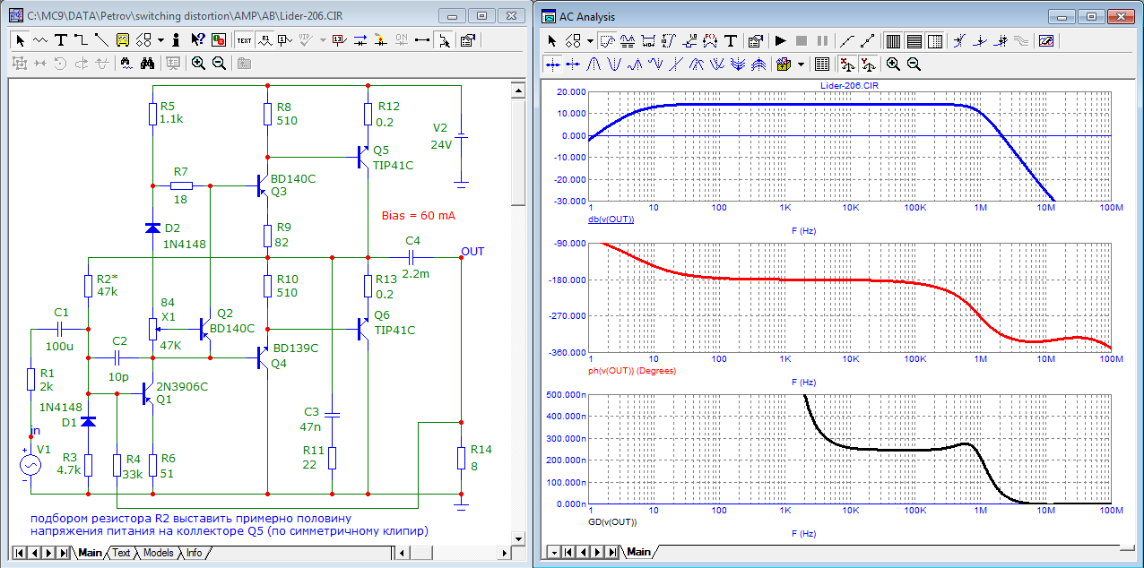The height and width of the screenshot is (568, 1144).
Task: Expand the dropdown beside the toolbox icon
Action: click(x=800, y=65)
